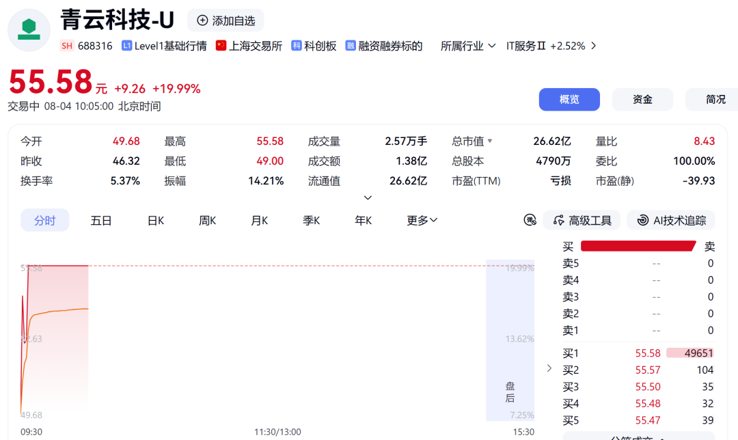This screenshot has width=738, height=440.
Task: Click the 买4 price 55.48
Action: click(648, 404)
